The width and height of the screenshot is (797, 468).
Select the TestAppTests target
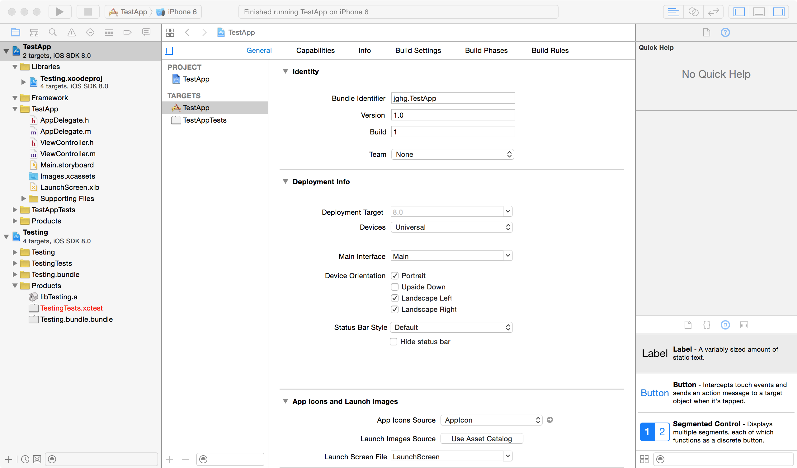click(x=205, y=120)
